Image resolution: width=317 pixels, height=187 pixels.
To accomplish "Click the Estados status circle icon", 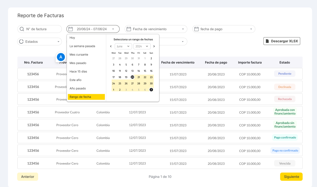I will (x=21, y=42).
